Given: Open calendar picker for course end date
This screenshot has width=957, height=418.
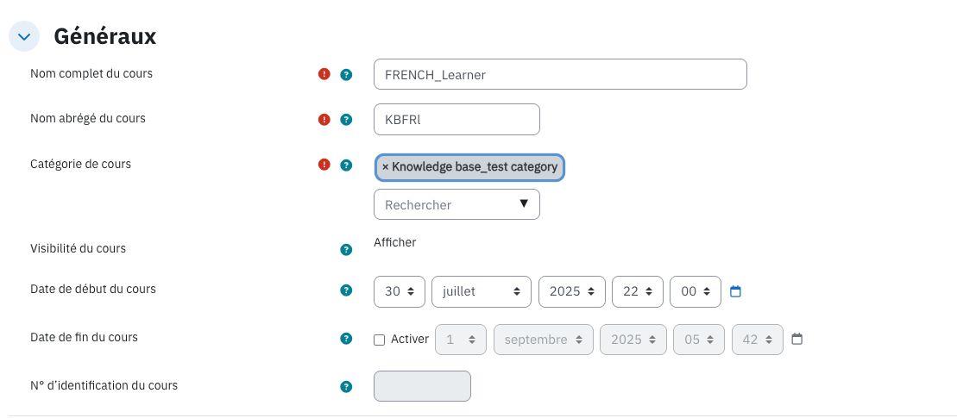Looking at the screenshot, I should click(796, 339).
